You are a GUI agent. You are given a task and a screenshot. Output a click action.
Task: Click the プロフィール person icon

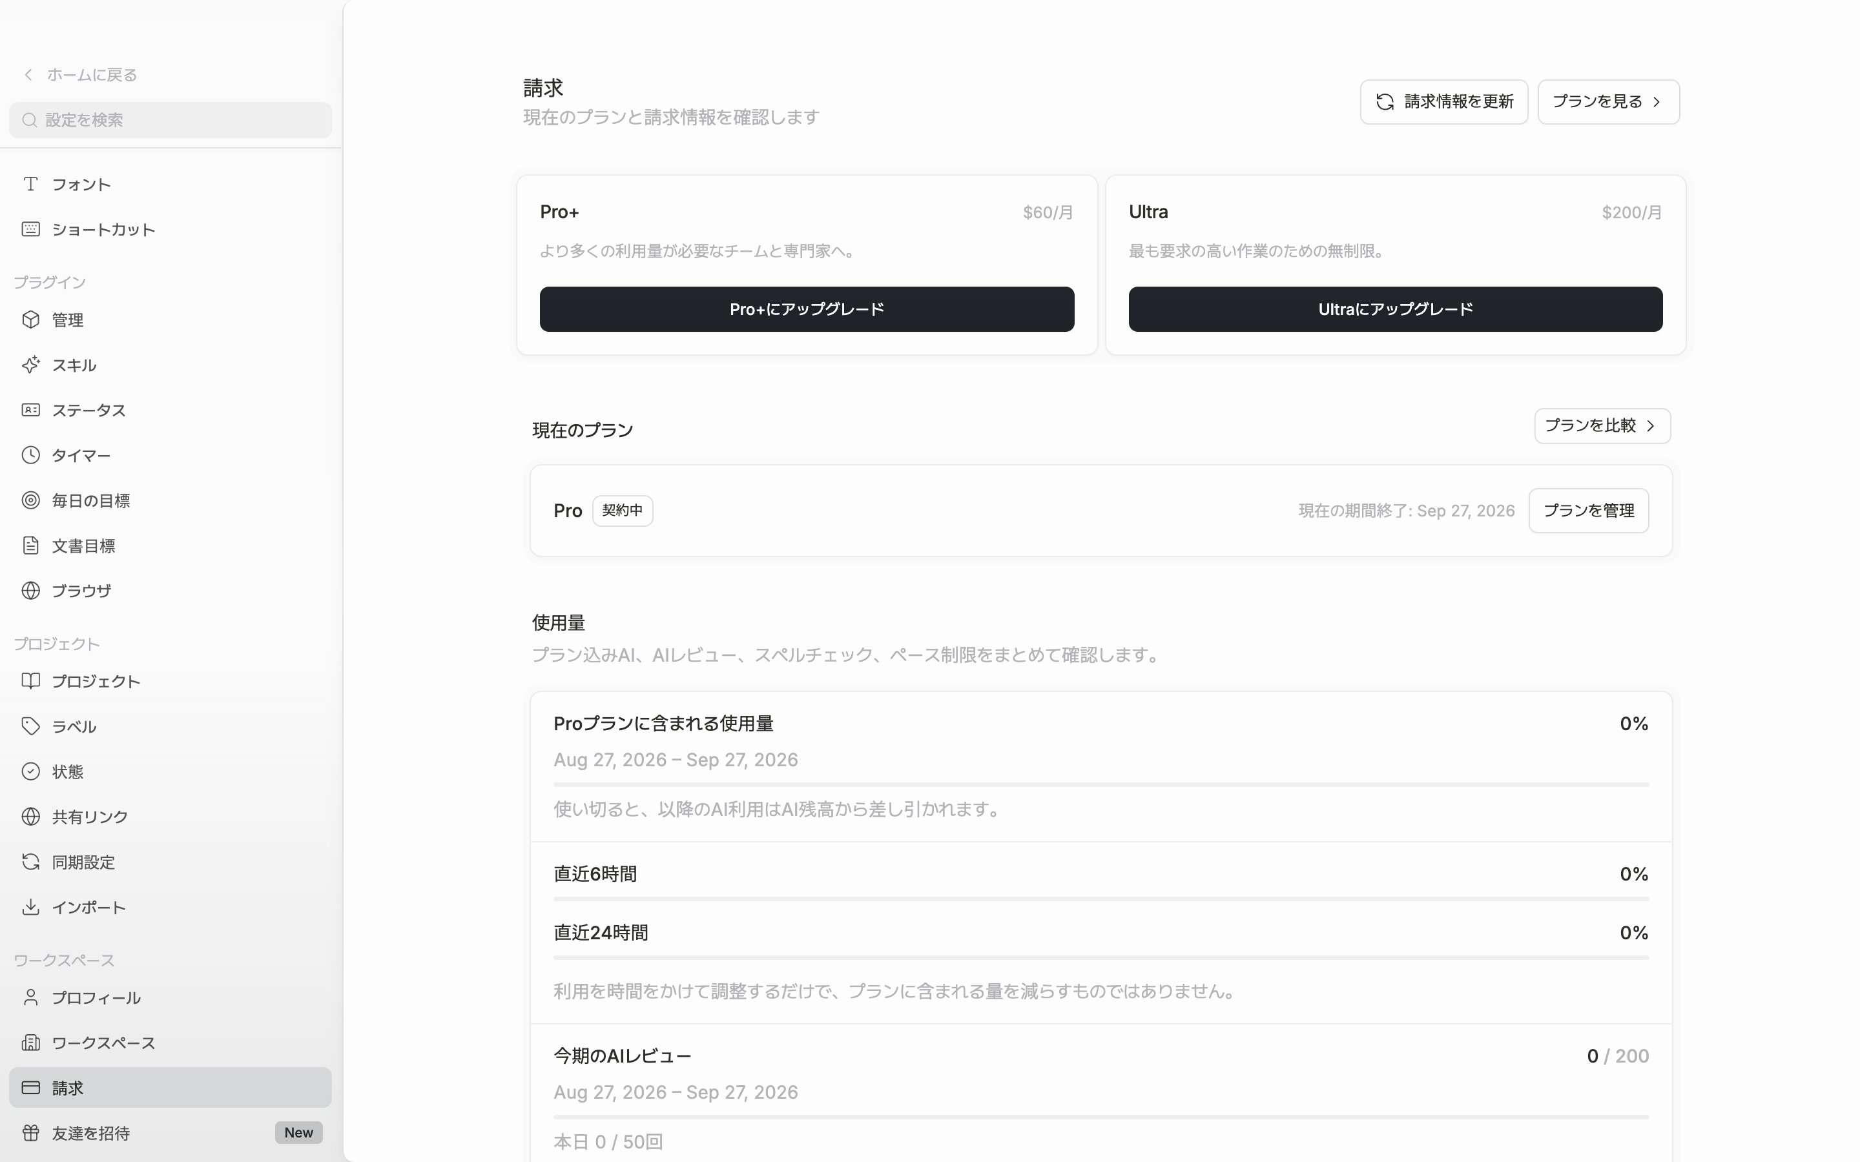(x=31, y=997)
